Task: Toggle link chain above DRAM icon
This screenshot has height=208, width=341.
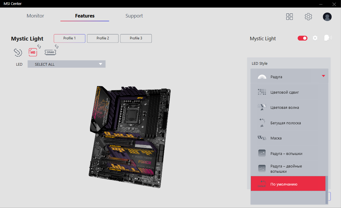Action: (x=57, y=46)
